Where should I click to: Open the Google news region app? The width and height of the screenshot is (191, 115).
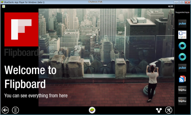(x=182, y=35)
